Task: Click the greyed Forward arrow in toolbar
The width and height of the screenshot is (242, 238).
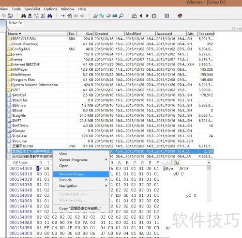Action: point(82,16)
